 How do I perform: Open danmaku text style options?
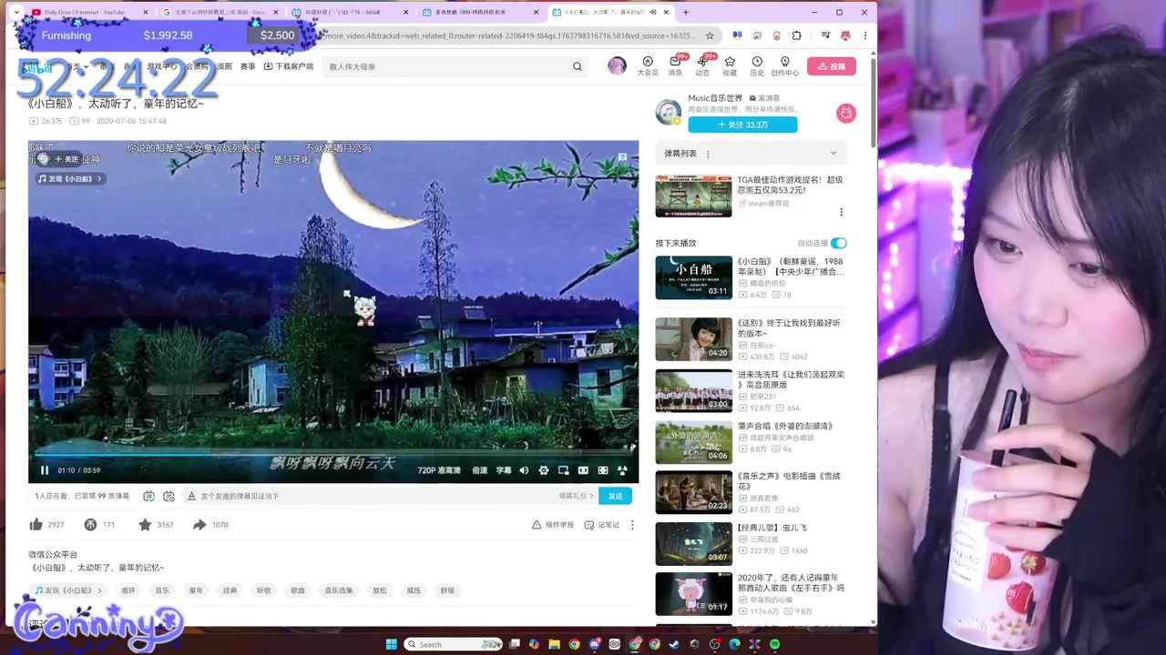pyautogui.click(x=191, y=496)
